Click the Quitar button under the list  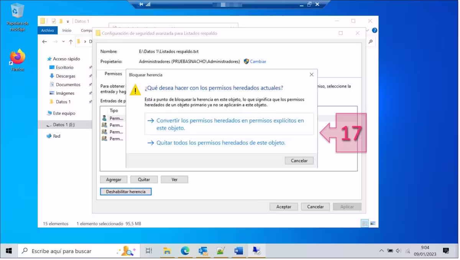click(144, 179)
